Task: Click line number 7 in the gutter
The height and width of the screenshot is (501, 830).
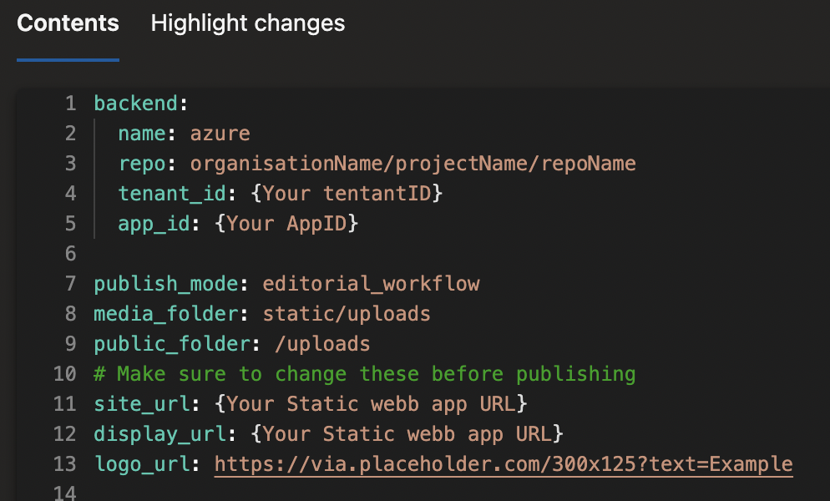Action: 70,284
